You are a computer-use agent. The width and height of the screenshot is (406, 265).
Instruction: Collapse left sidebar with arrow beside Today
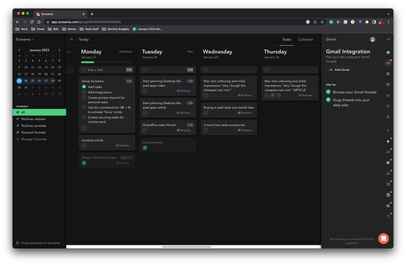[72, 39]
